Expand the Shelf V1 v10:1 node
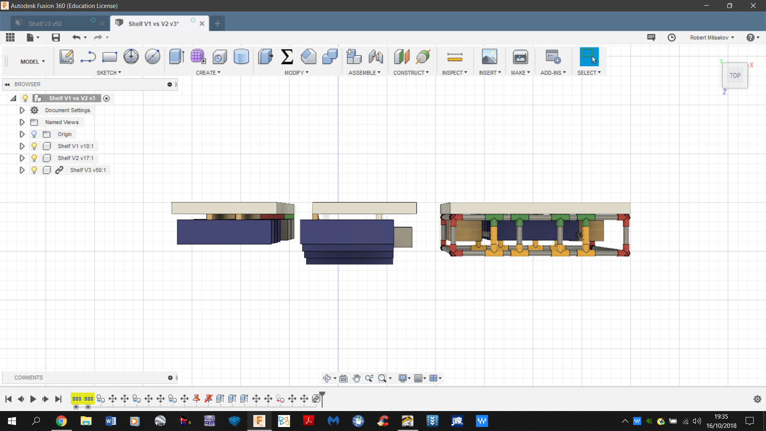This screenshot has width=766, height=431. coord(22,146)
